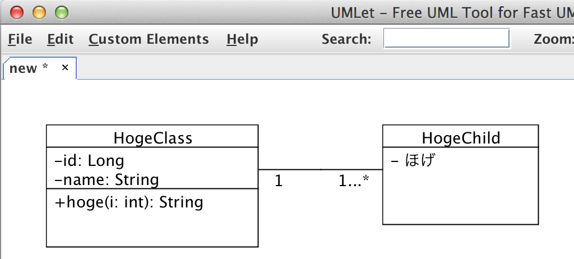This screenshot has width=574, height=259.
Task: Click the "-id: Long" attribute line
Action: point(89,160)
